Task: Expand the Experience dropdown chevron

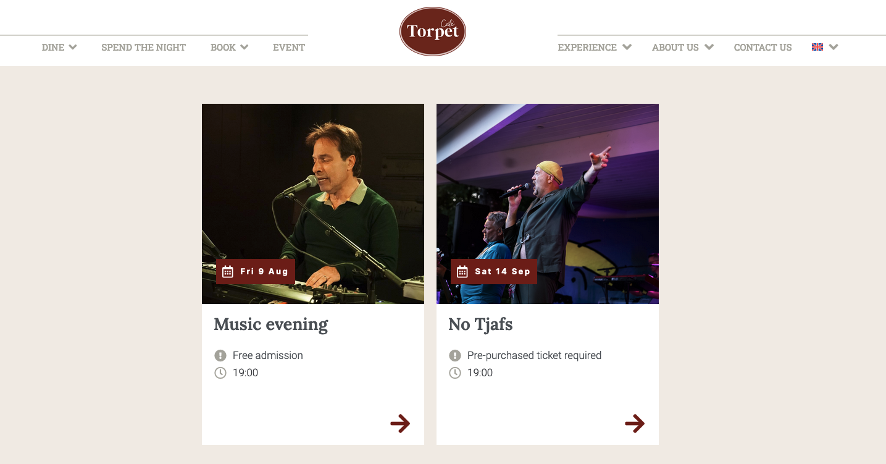Action: tap(627, 47)
